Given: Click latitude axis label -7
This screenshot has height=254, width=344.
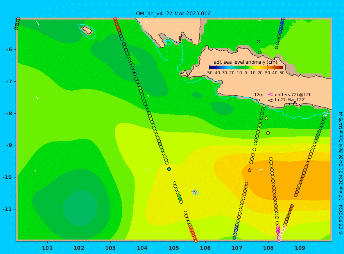Looking at the screenshot, I should coord(9,82).
